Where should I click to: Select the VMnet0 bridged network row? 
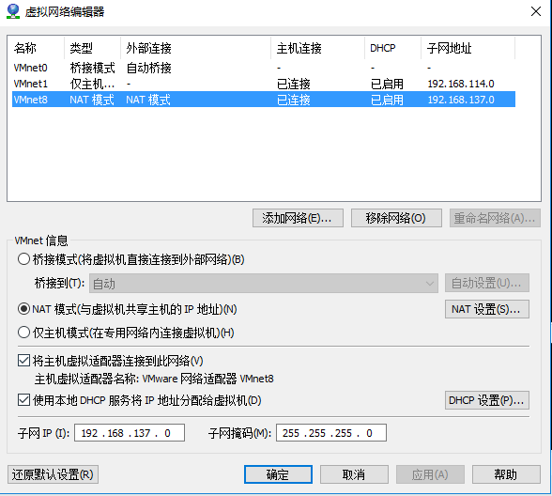coord(264,68)
